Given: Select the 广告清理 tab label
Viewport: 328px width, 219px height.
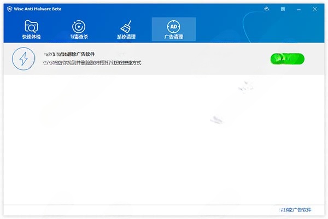Looking at the screenshot, I should pos(173,37).
